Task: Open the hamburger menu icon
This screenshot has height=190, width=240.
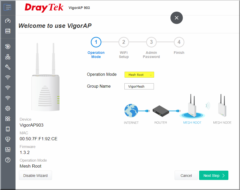Action: 8,7
